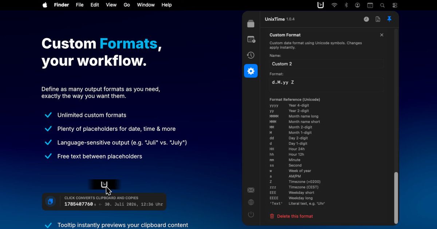Image resolution: width=437 pixels, height=229 pixels.
Task: Click the UnixTime panel scrollbar thumb
Action: pyautogui.click(x=396, y=197)
